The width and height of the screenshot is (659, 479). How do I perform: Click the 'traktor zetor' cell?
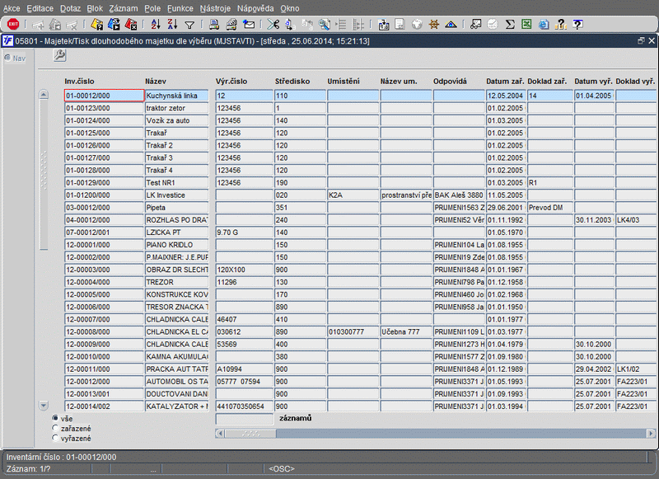177,108
